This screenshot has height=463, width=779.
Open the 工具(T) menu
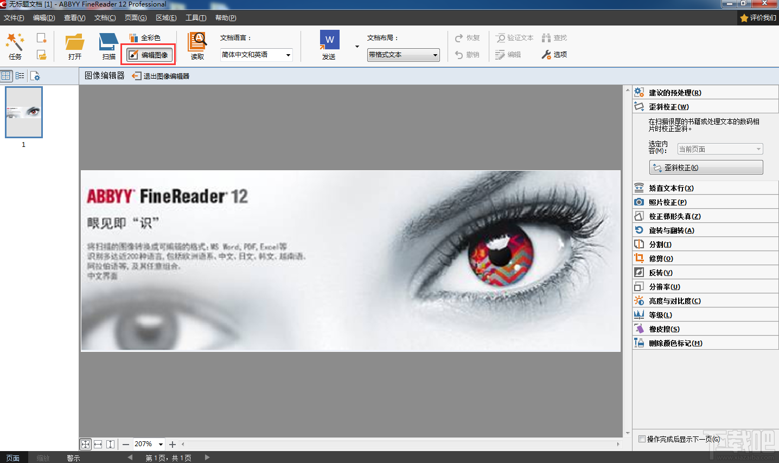[x=196, y=18]
